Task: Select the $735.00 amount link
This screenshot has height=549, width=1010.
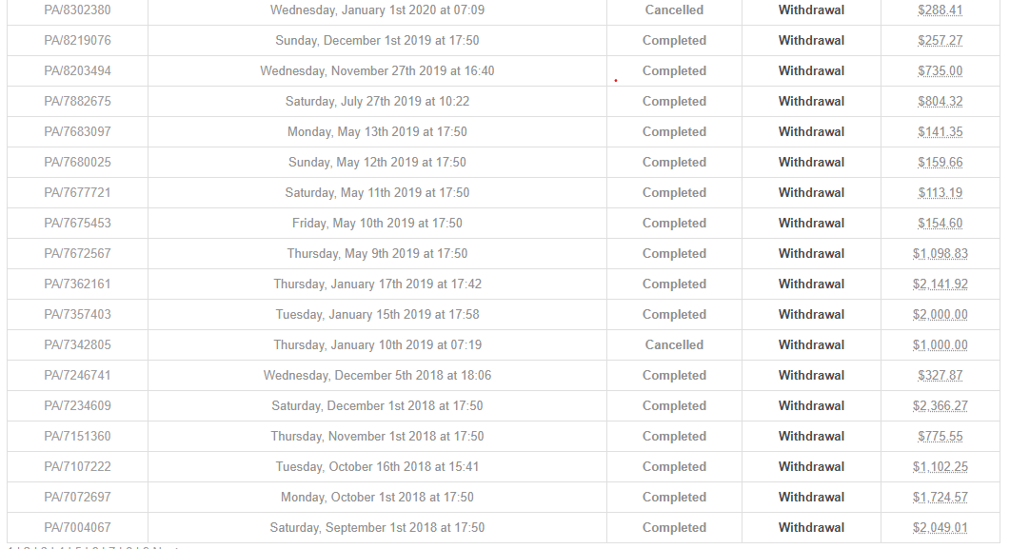Action: [x=940, y=71]
